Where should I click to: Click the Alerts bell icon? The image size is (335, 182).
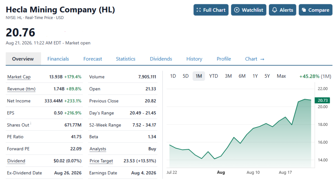pos(274,10)
